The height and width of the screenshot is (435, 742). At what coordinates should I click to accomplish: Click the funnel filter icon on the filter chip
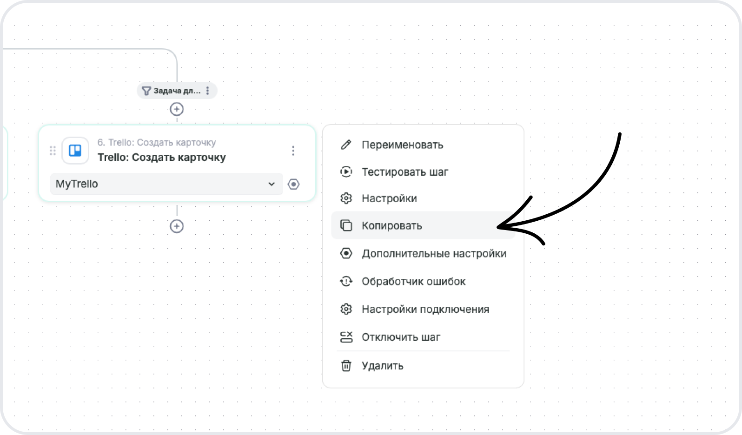(x=146, y=91)
